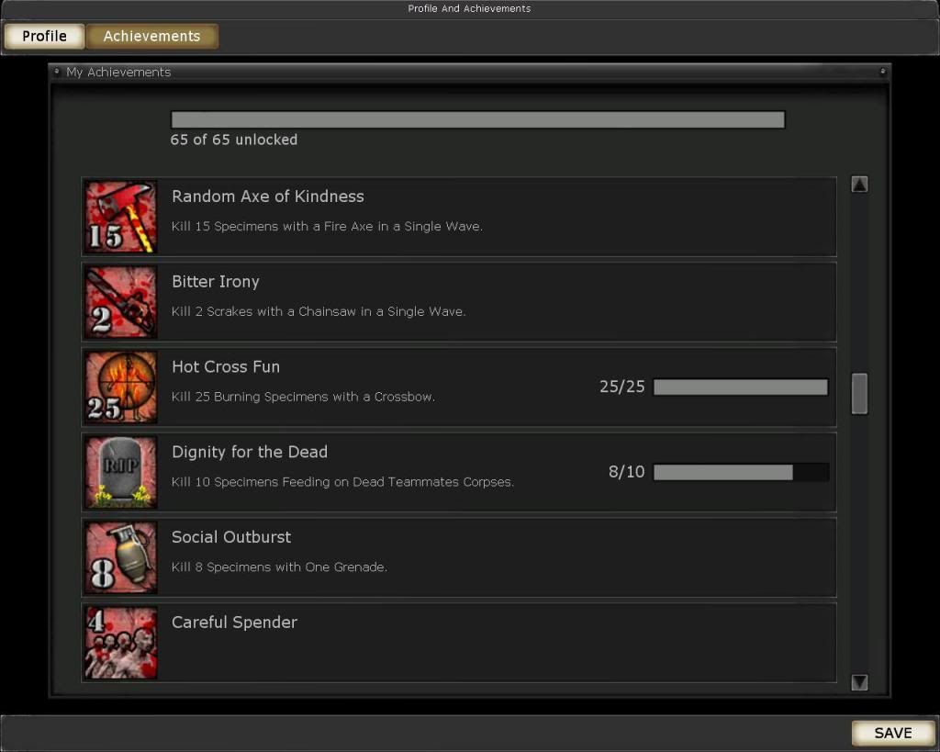Switch to the Profile tab
940x752 pixels.
[x=44, y=36]
